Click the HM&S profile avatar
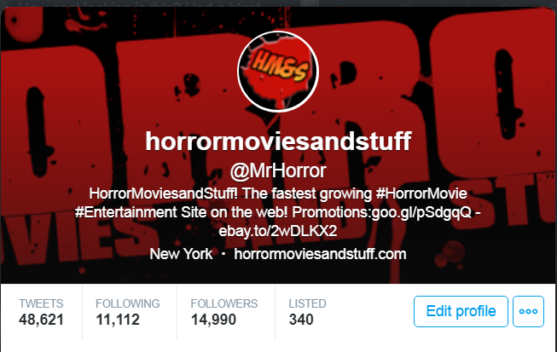This screenshot has height=352, width=557. (x=278, y=72)
